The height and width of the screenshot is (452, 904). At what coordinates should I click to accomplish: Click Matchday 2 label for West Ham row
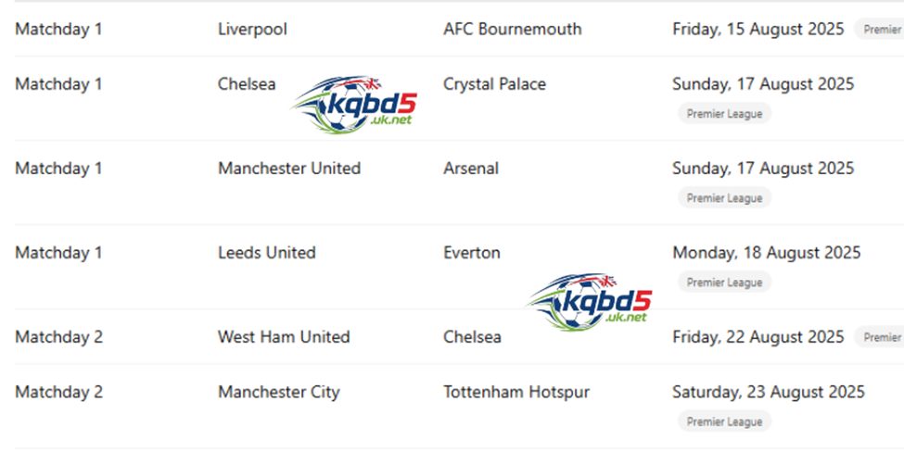(x=58, y=337)
